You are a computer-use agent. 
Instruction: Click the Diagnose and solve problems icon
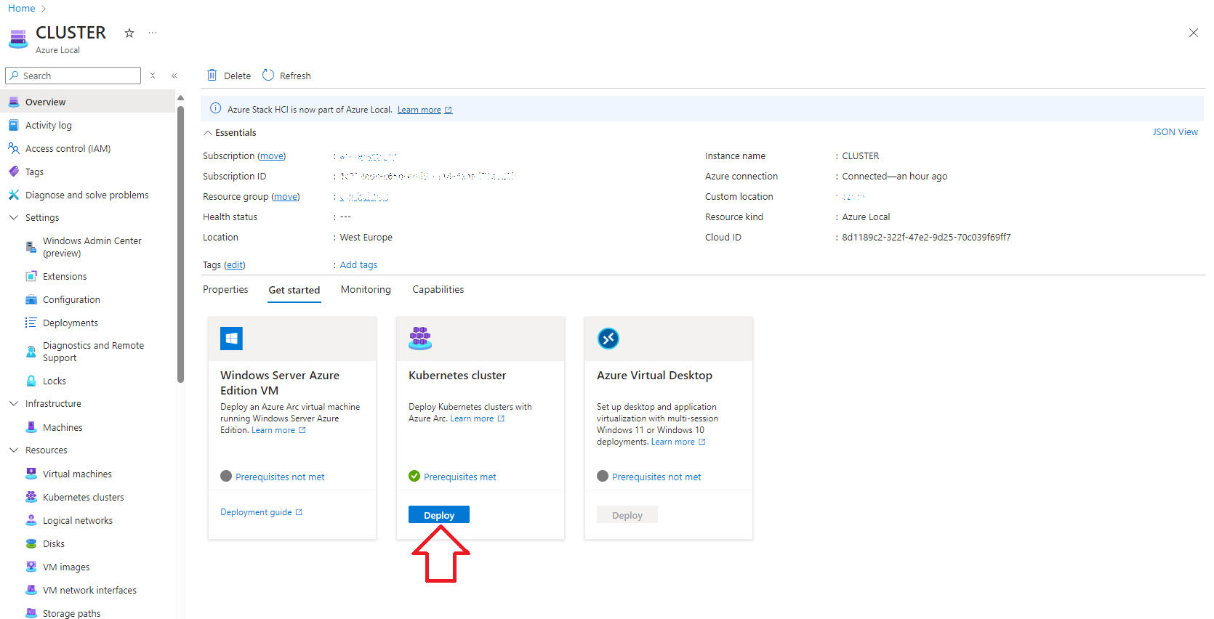click(x=14, y=195)
